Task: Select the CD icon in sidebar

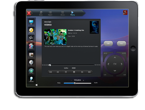Action: click(x=31, y=62)
